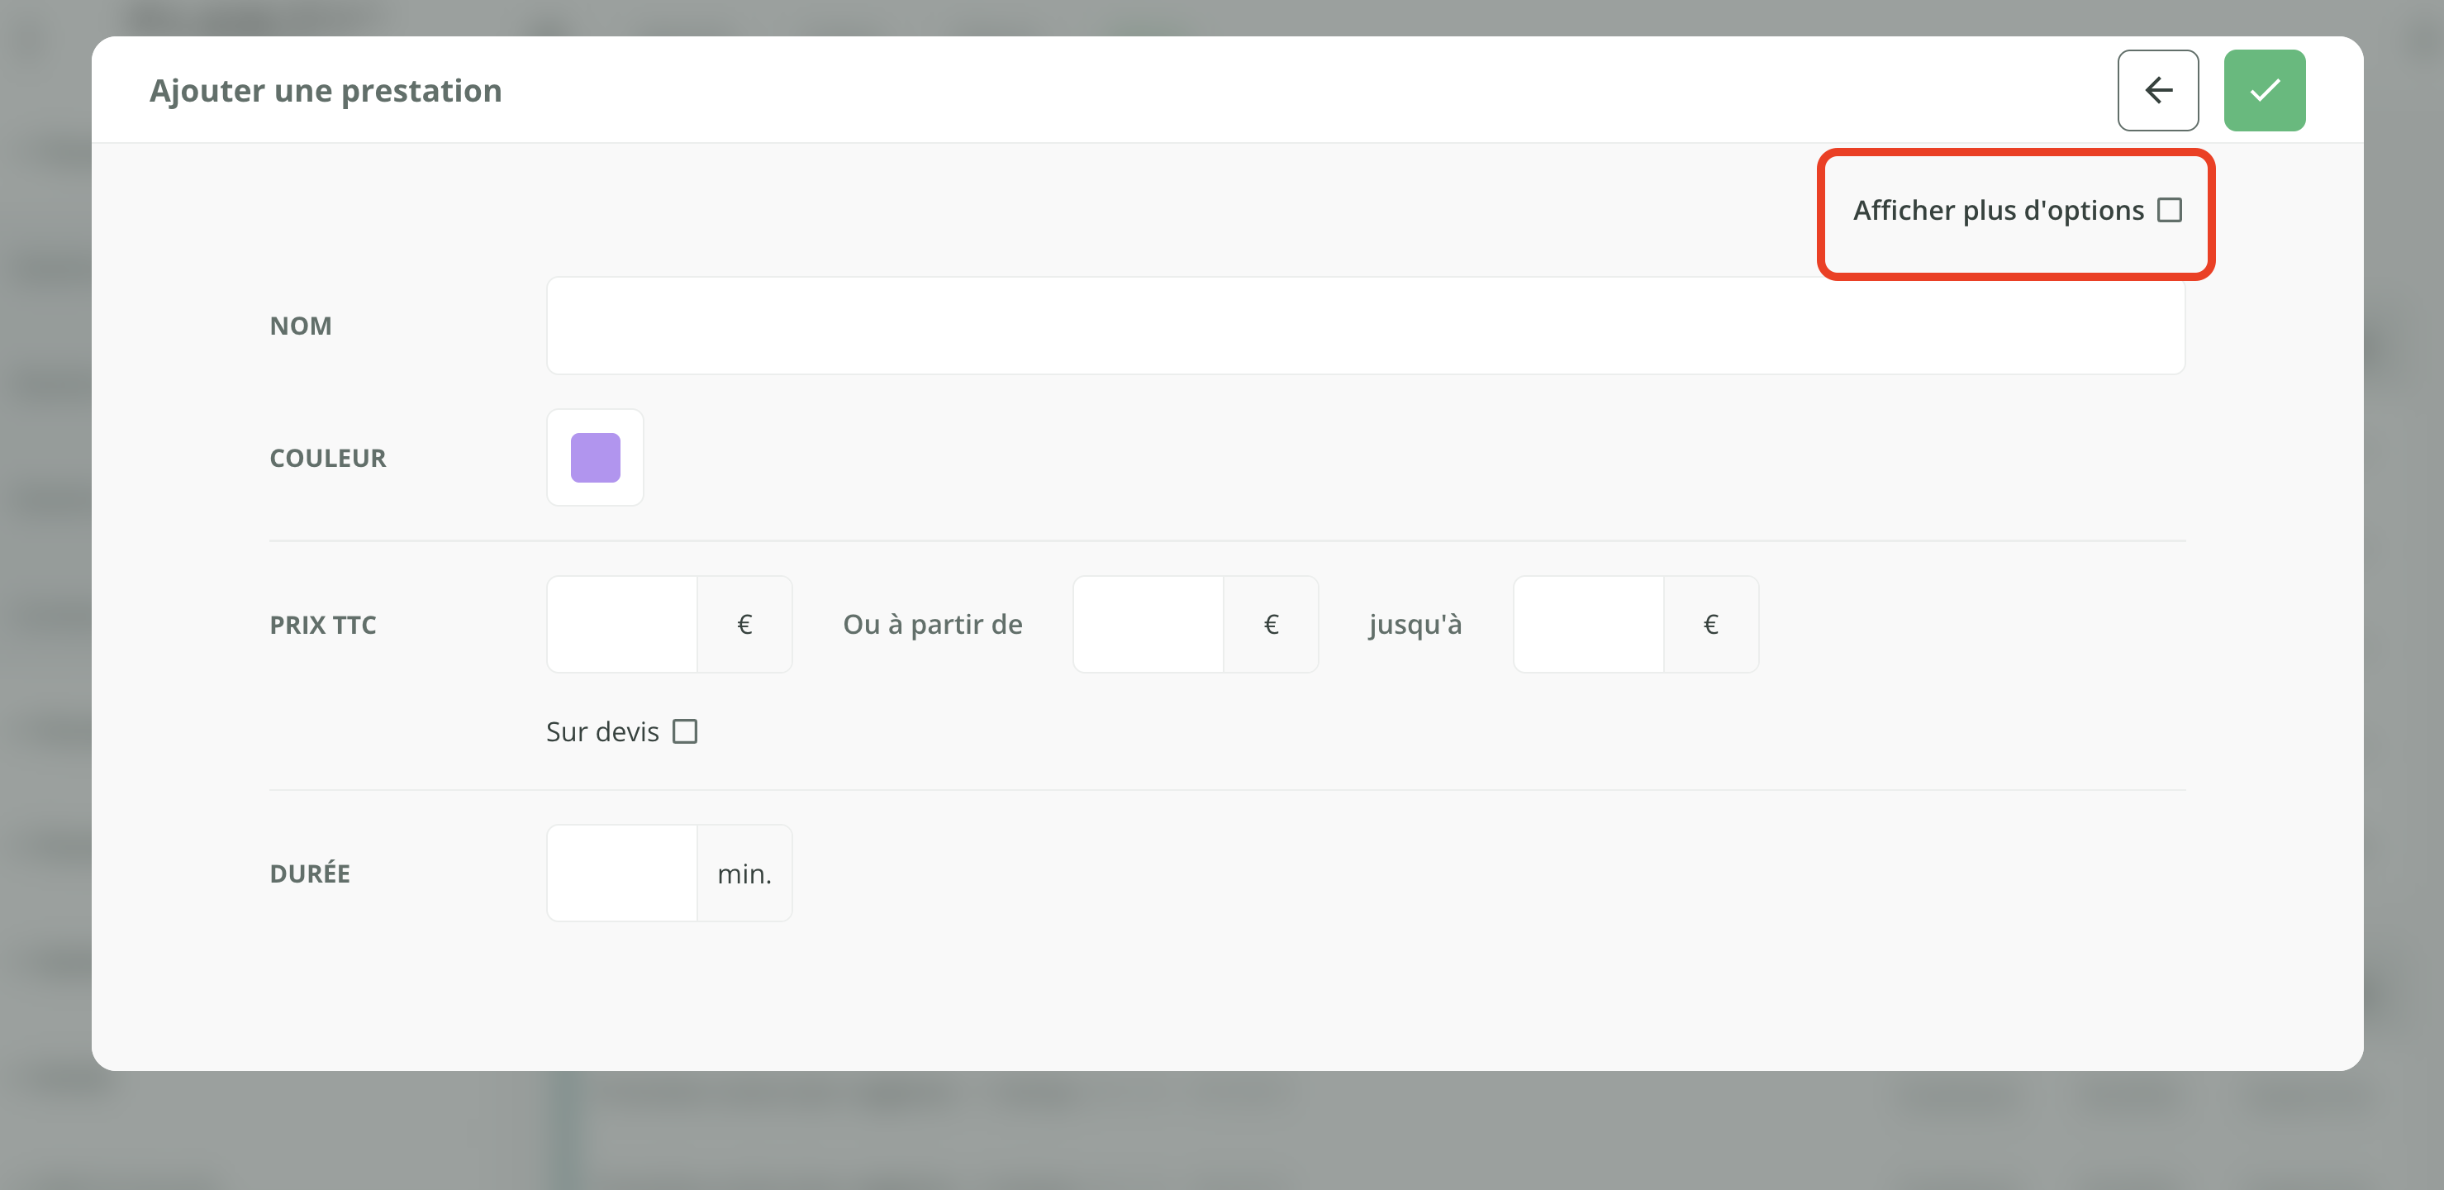Focus the DURÉE minutes input

click(x=622, y=873)
